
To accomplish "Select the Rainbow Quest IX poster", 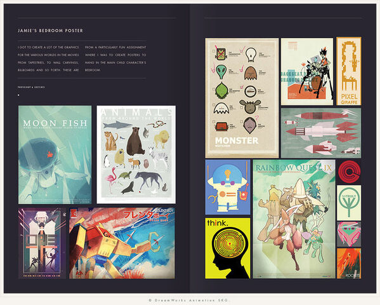I will (294, 219).
